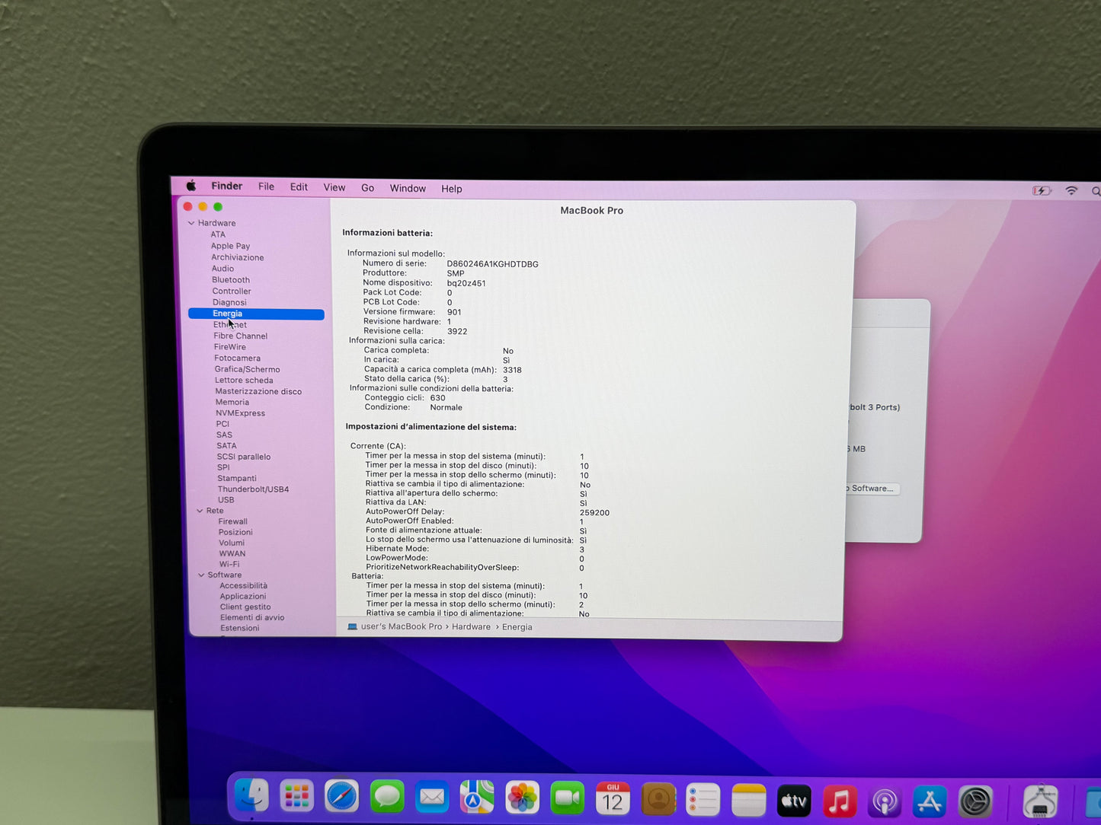Select Lettore scheda in the sidebar
1101x825 pixels.
pos(244,381)
